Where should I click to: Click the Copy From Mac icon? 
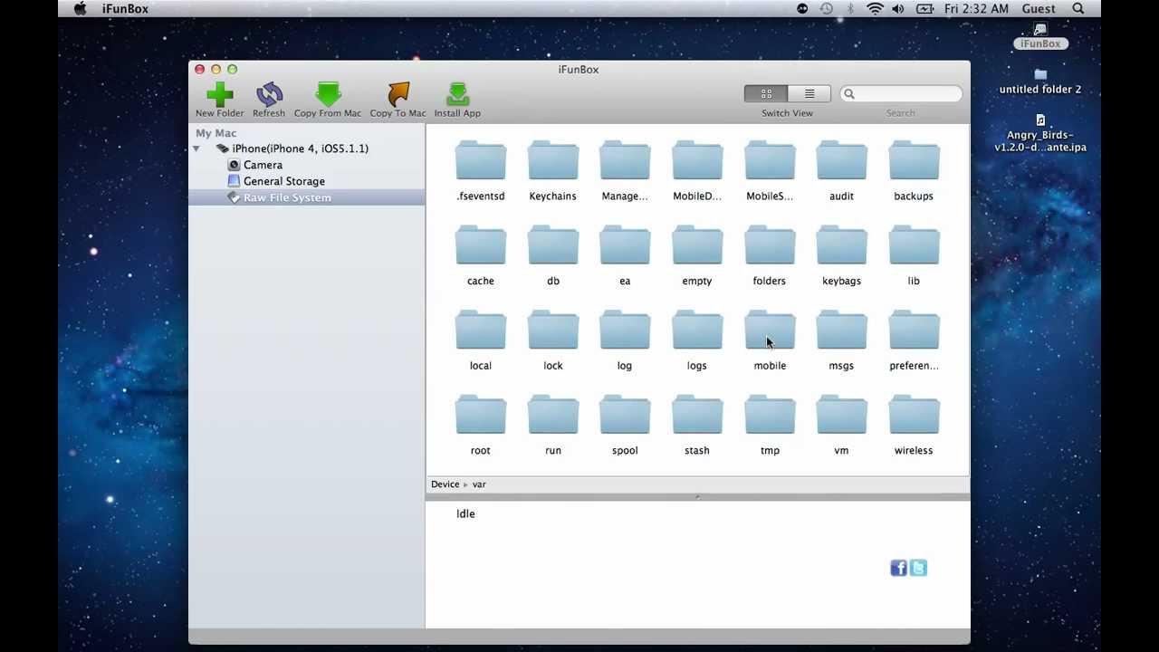pyautogui.click(x=328, y=95)
